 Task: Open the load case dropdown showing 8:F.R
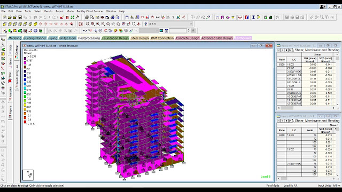171,24
